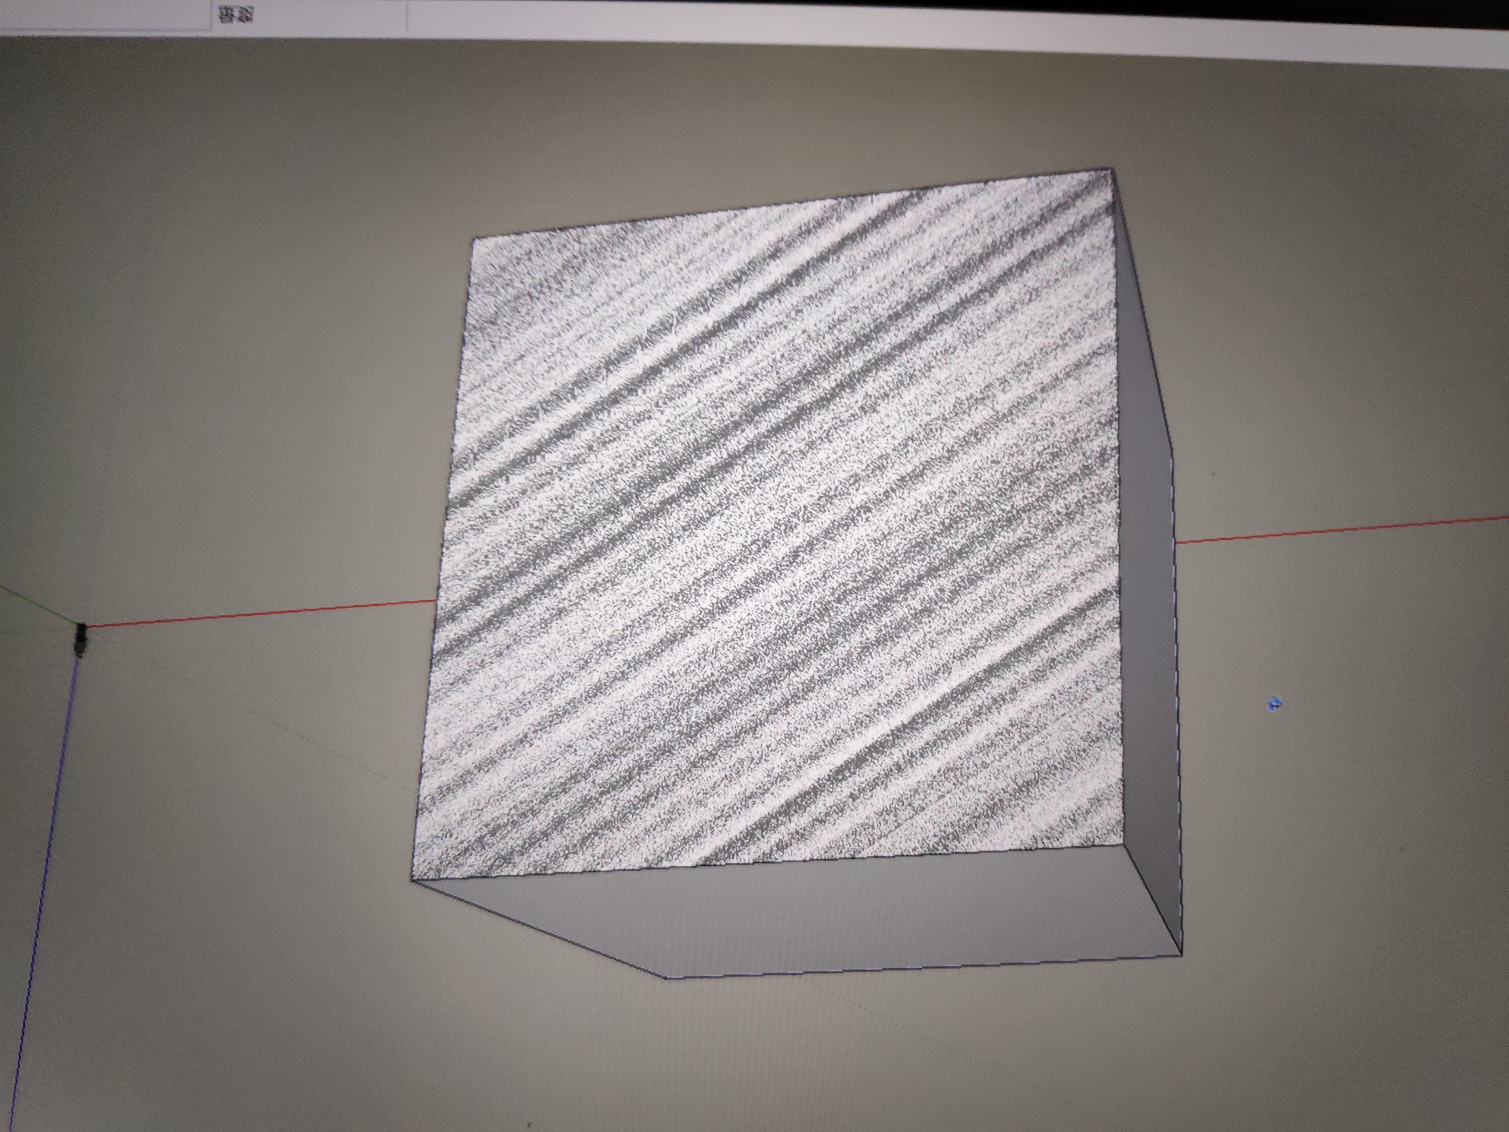
Task: Click the Chinese-labeled tab at top
Action: point(235,14)
